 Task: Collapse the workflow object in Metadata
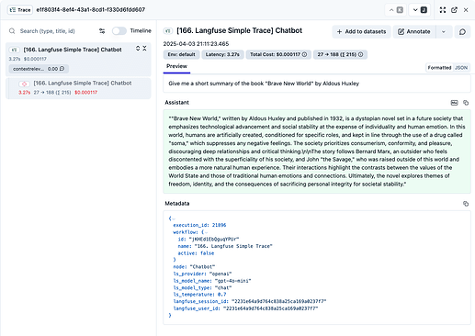[206, 232]
